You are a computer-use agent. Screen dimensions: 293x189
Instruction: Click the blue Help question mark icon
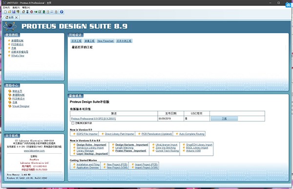pyautogui.click(x=62, y=12)
